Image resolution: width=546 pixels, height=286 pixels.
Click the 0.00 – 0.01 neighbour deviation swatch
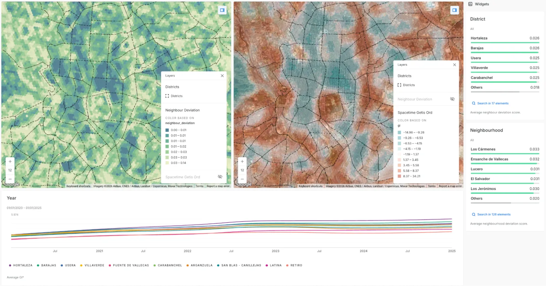coord(167,130)
